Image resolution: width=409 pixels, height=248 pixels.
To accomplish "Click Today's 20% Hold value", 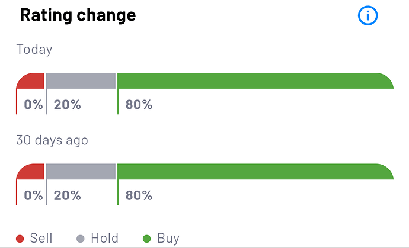I will [x=67, y=105].
